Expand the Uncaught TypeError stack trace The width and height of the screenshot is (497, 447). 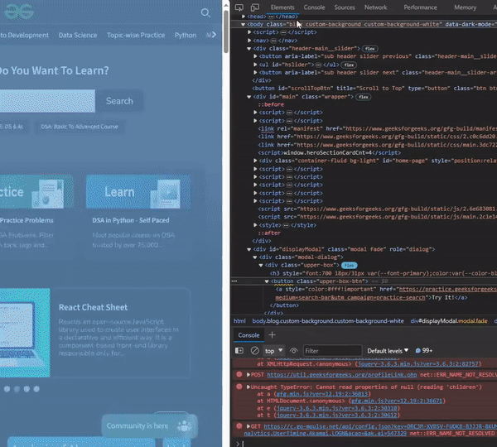click(x=248, y=387)
